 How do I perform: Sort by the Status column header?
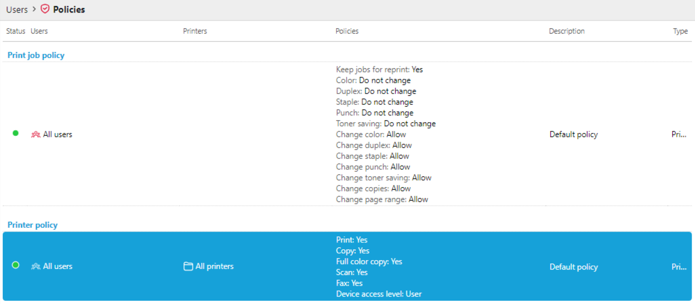(x=16, y=31)
